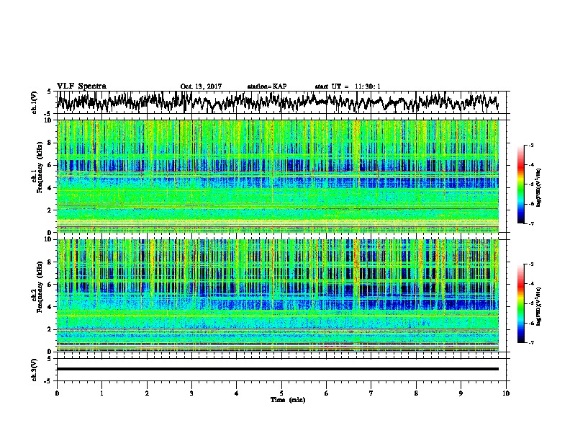Click the "4" kHz tick of ch.2 spectrogram

[50, 307]
